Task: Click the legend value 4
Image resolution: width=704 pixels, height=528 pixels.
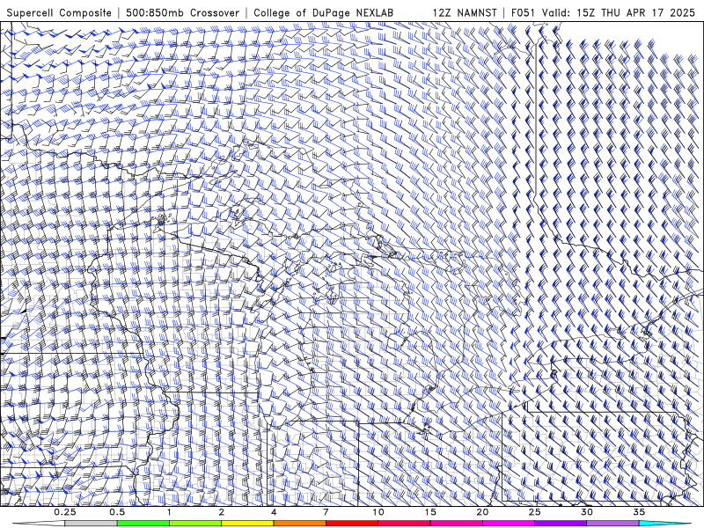Action: 274,512
